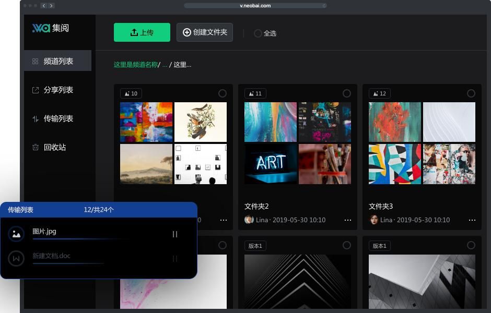The height and width of the screenshot is (313, 491).
Task: Pause the 图片.jpg upload
Action: (175, 234)
